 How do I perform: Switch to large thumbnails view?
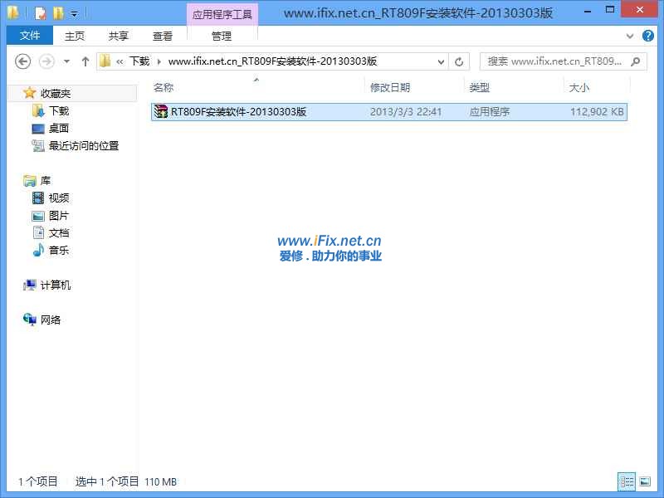click(647, 481)
